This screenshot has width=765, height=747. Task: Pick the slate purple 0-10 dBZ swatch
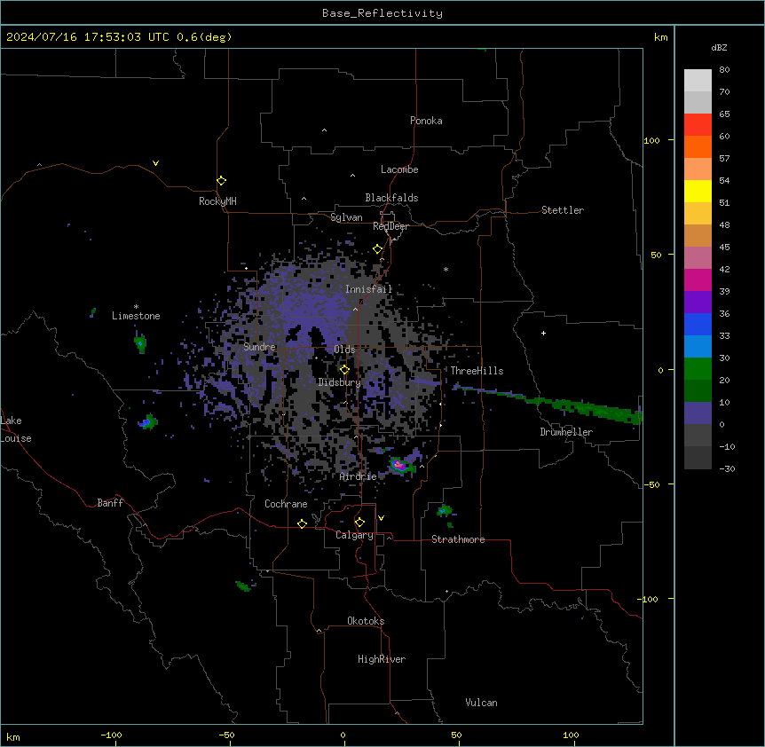click(x=698, y=413)
